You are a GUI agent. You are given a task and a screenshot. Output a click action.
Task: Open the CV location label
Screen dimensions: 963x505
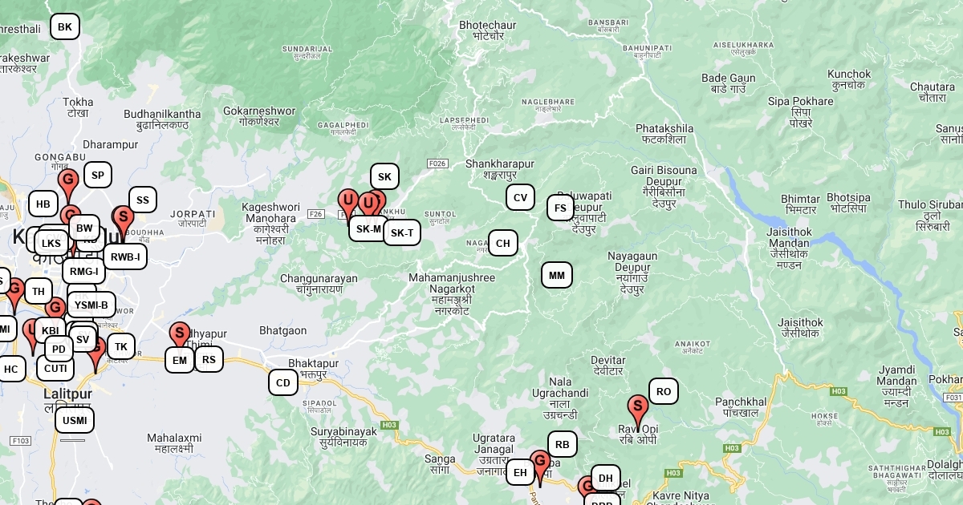coord(520,197)
